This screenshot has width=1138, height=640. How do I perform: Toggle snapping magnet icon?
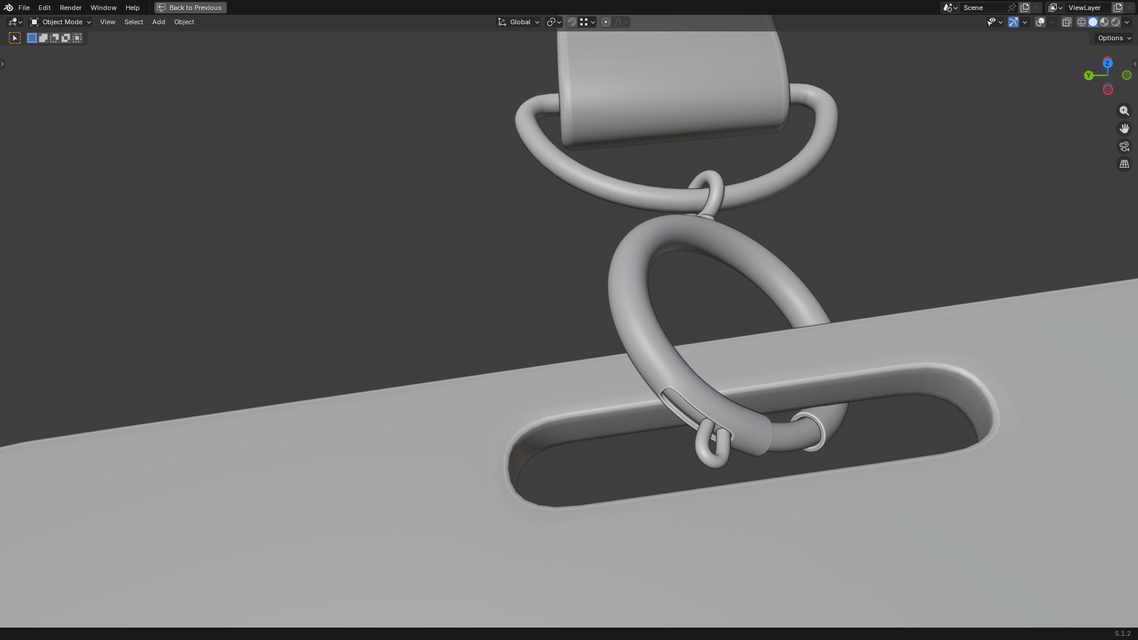click(572, 22)
